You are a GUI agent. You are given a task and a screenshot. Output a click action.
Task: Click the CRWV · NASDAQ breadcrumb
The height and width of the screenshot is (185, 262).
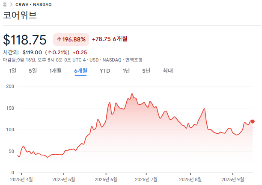coord(33,5)
